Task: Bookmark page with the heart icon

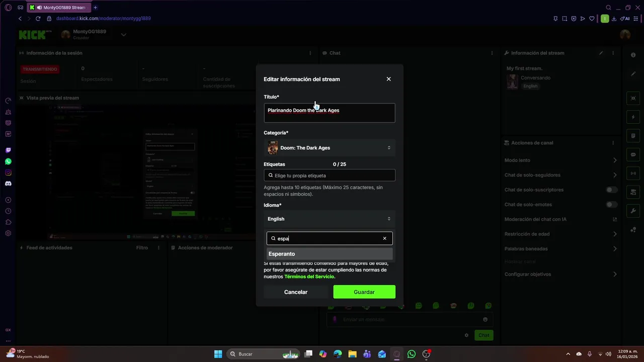Action: [592, 19]
